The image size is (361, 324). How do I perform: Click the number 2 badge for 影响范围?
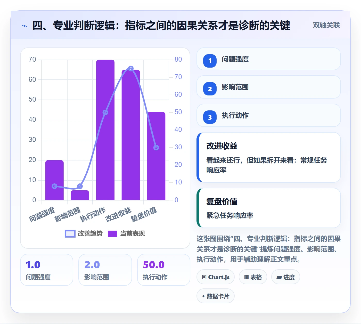(210, 89)
